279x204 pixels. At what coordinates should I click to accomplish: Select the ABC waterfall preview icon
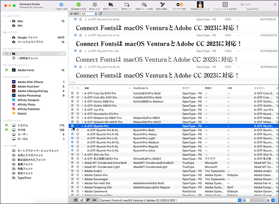pyautogui.click(x=94, y=200)
